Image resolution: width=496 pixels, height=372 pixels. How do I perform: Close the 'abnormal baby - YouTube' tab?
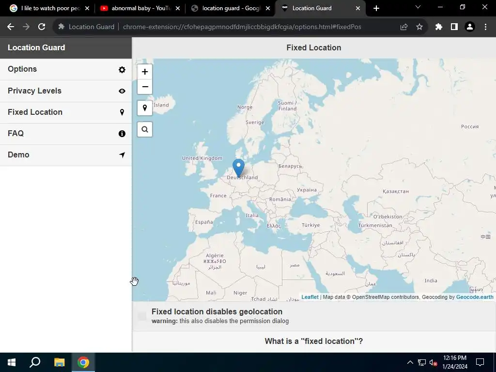178,9
